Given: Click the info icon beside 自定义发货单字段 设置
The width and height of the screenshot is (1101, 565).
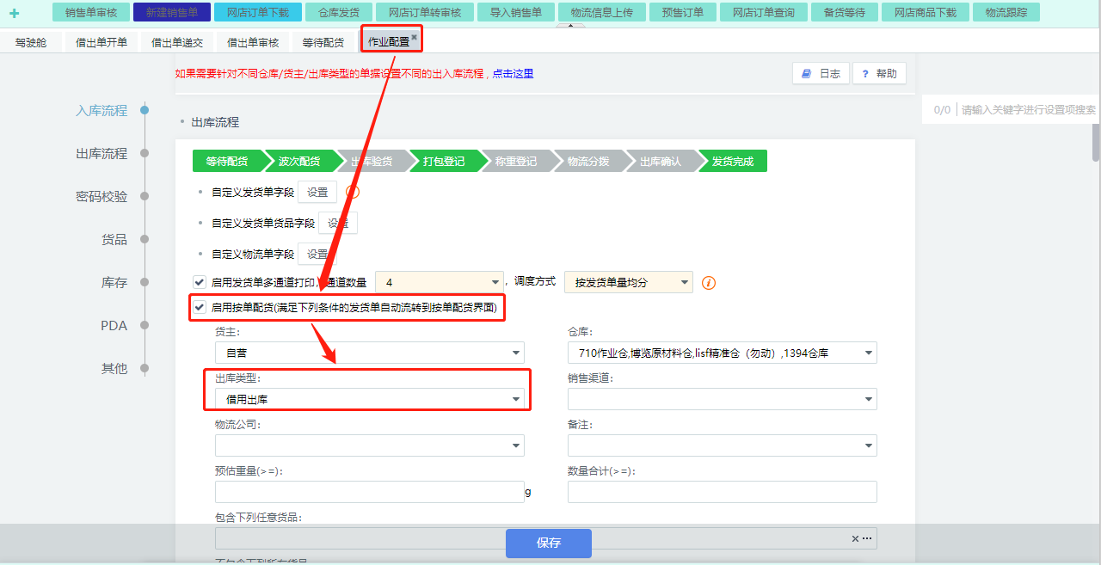Looking at the screenshot, I should (x=352, y=192).
